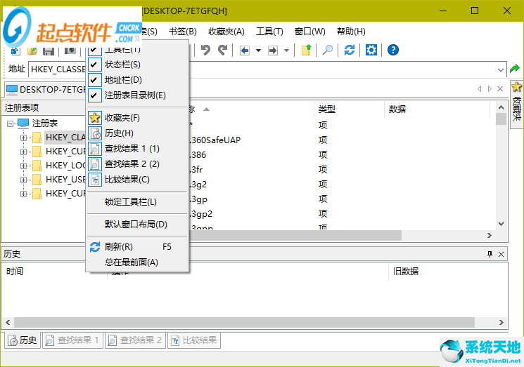The height and width of the screenshot is (367, 524).
Task: Click the 类型 column header
Action: 327,109
